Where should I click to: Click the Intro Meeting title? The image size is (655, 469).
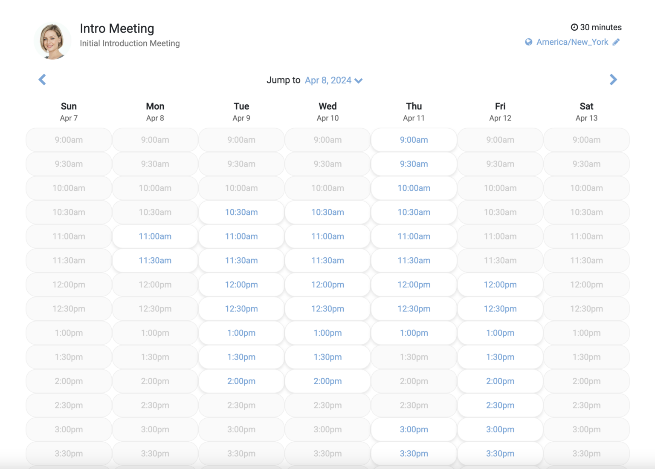coord(116,28)
